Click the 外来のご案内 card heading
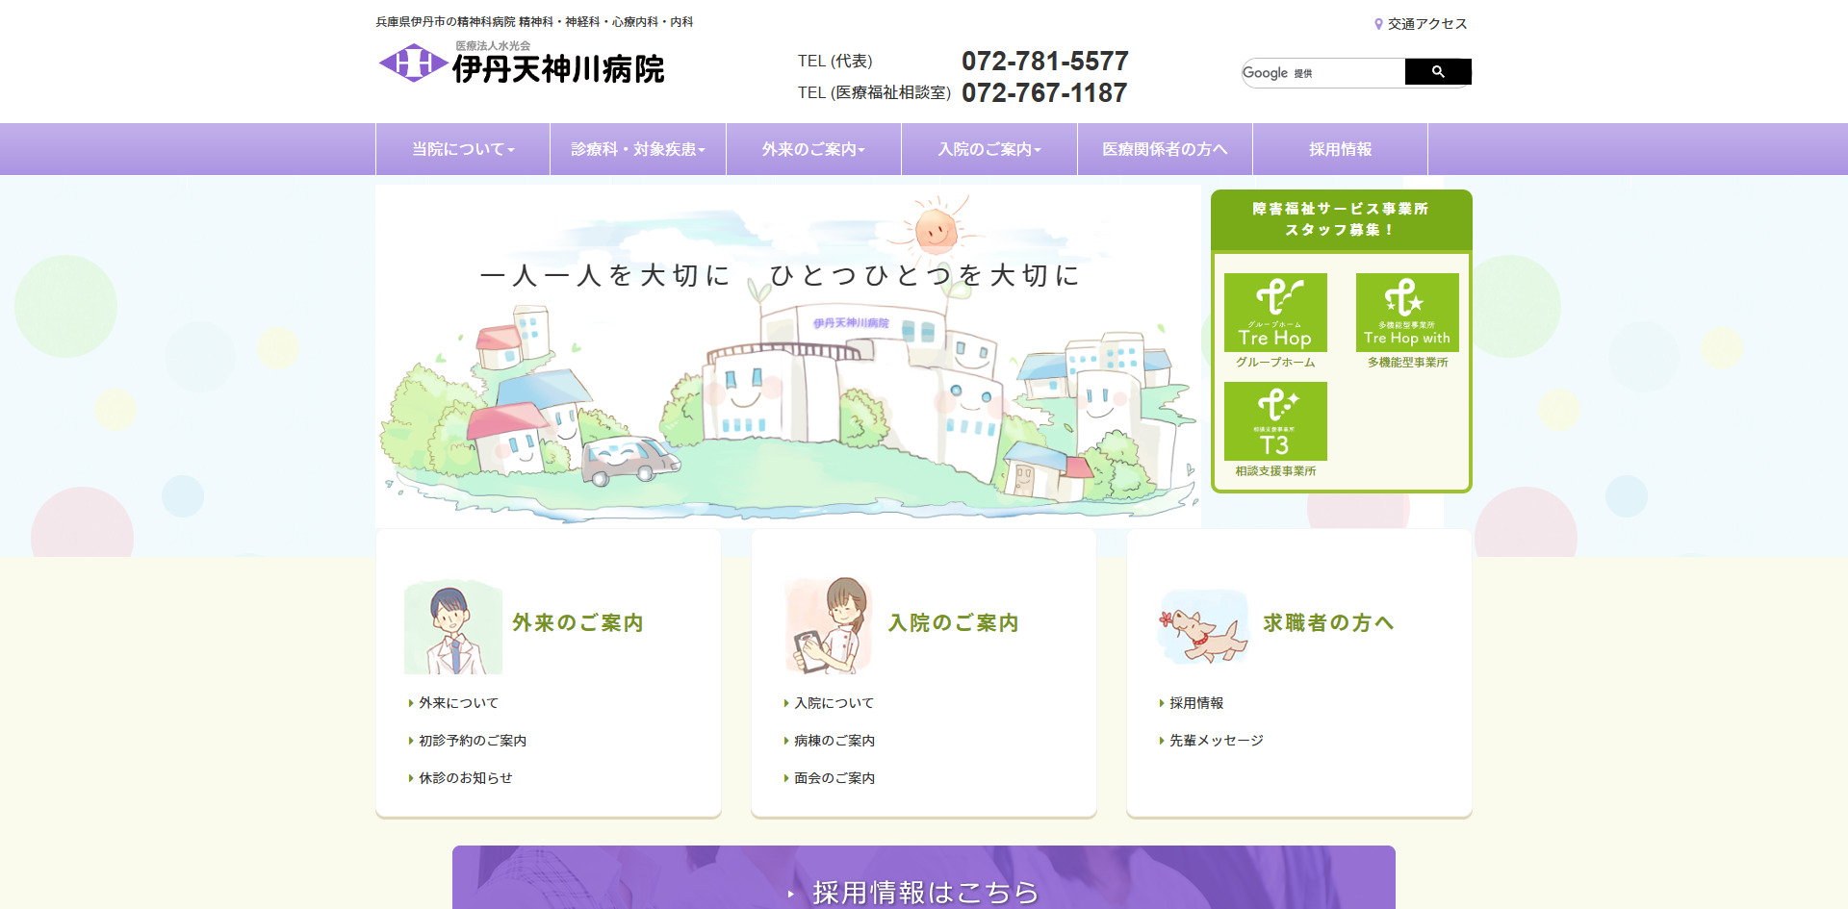This screenshot has height=909, width=1848. pyautogui.click(x=577, y=622)
